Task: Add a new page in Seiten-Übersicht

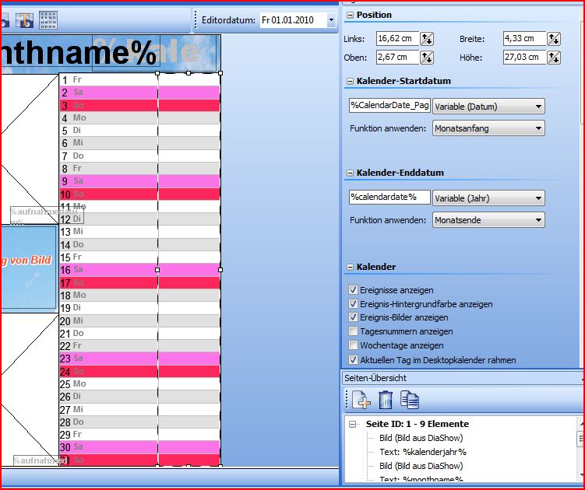Action: [361, 400]
